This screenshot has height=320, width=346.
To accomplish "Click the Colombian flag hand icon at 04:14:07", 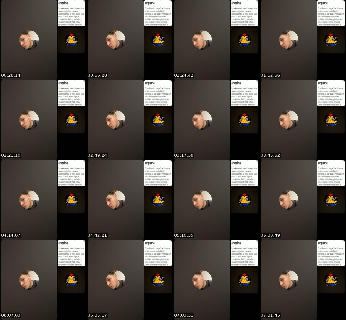I will (71, 200).
